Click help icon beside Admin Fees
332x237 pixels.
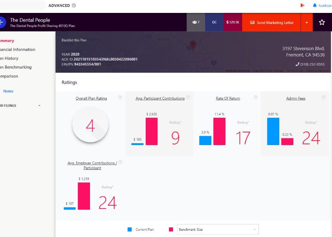click(324, 97)
